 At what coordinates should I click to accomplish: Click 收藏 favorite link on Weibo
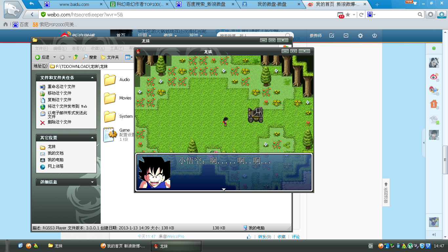point(281,237)
